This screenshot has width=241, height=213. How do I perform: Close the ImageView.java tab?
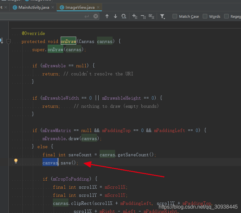pos(98,7)
